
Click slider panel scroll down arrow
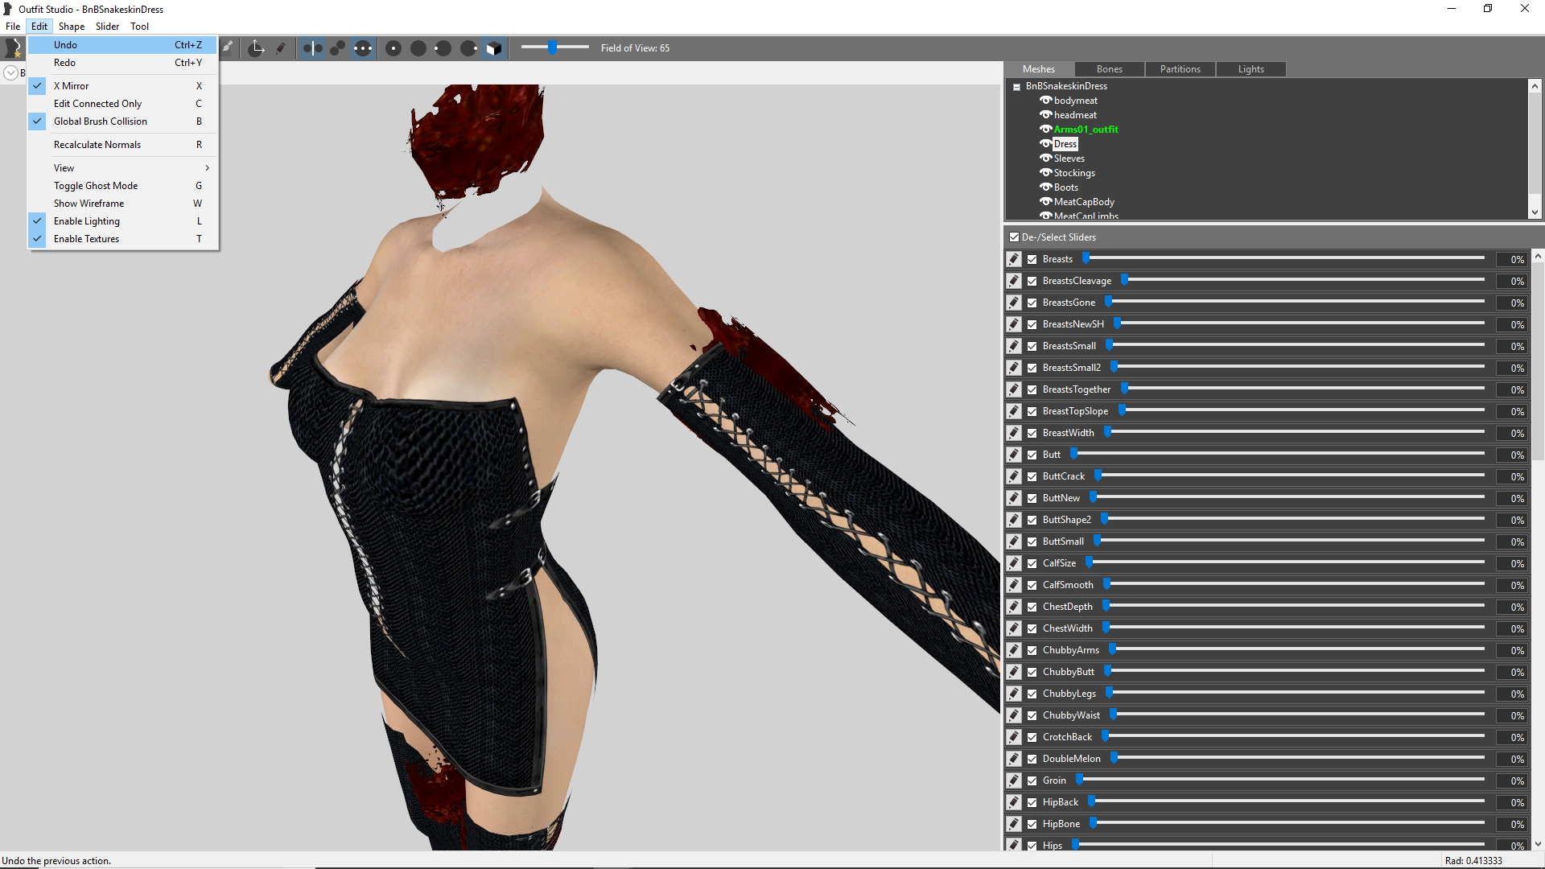pyautogui.click(x=1538, y=844)
